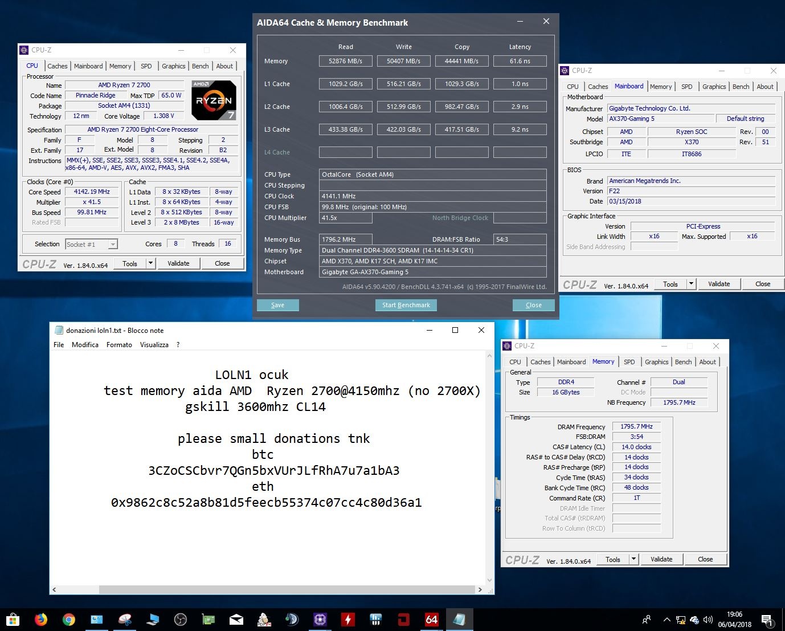
Task: Click Notepad scroll left arrow
Action: point(55,590)
